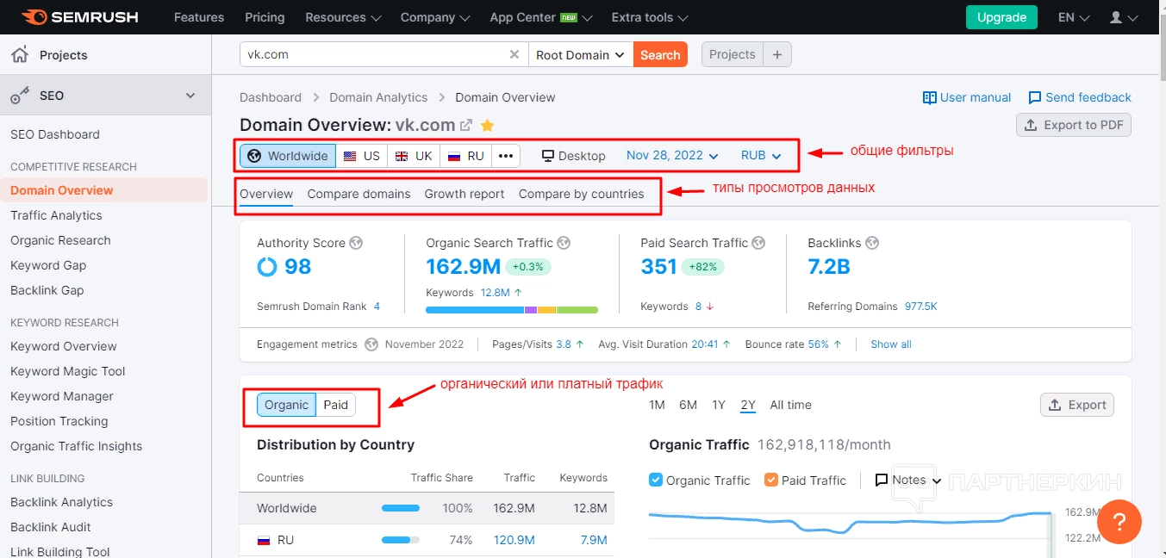Click the Semrush logo icon
This screenshot has height=558, width=1166.
[x=34, y=17]
